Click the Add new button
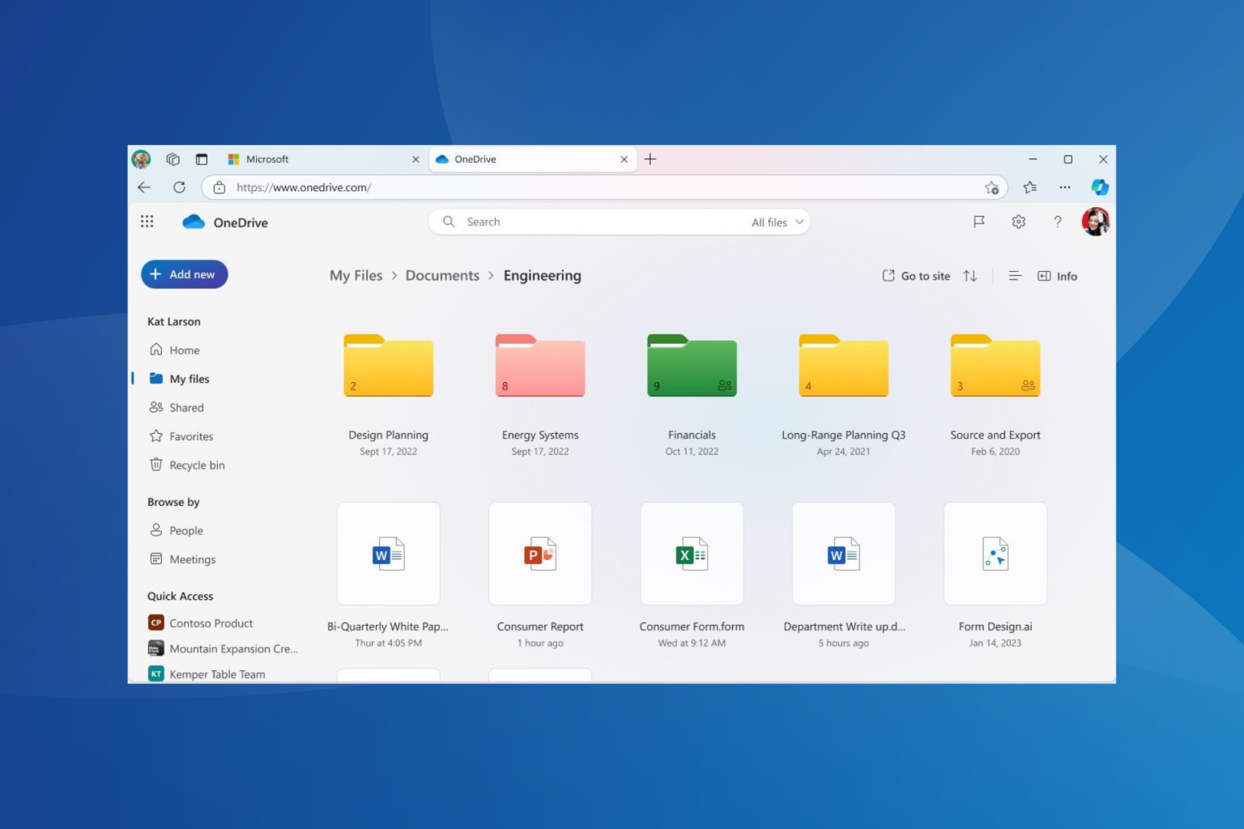1244x829 pixels. [184, 274]
